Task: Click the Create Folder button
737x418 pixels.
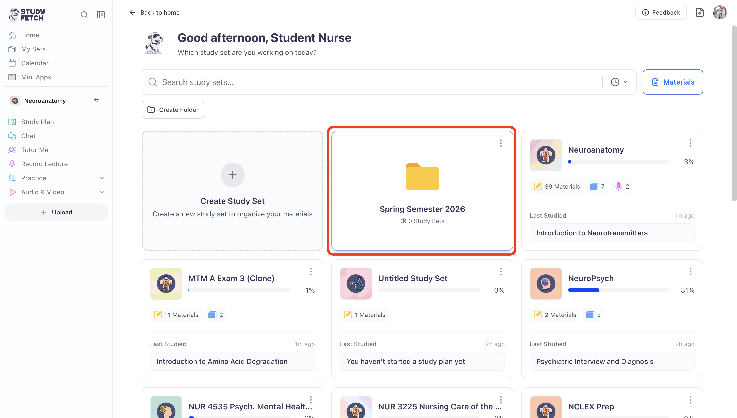Action: pos(173,109)
